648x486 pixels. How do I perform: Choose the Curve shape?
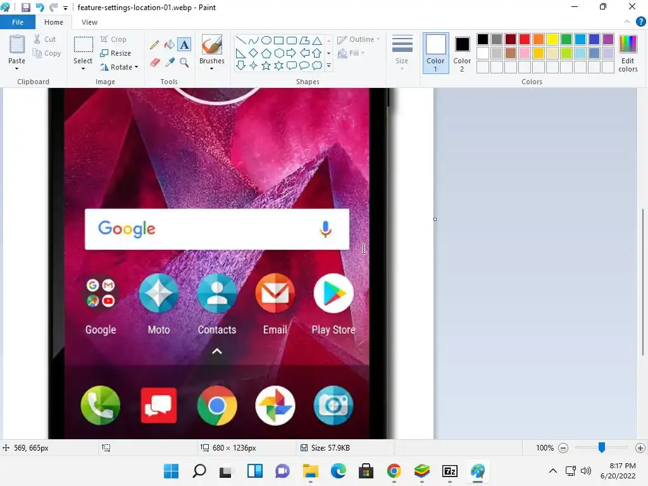[x=253, y=40]
